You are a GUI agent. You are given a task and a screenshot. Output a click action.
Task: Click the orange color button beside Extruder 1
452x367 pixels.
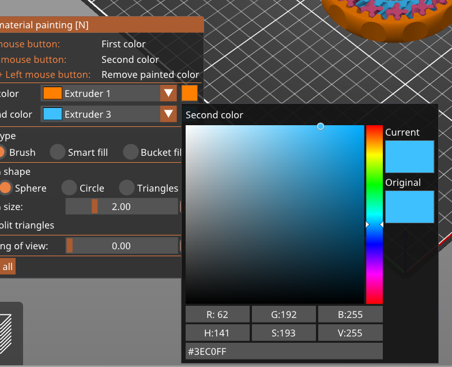(x=189, y=93)
